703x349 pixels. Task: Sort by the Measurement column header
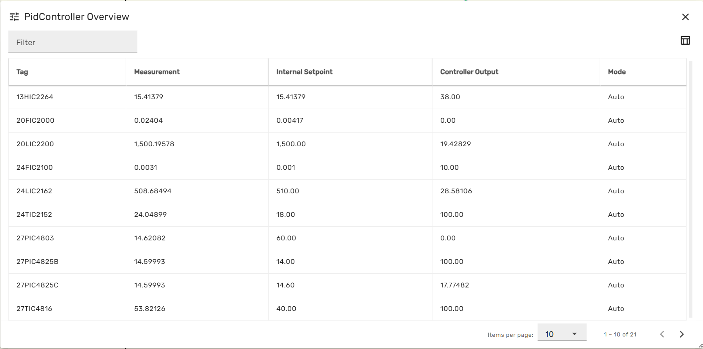click(x=157, y=72)
